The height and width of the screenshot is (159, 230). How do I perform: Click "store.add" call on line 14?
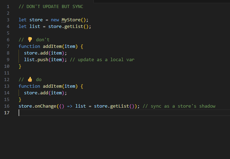[x=36, y=93]
